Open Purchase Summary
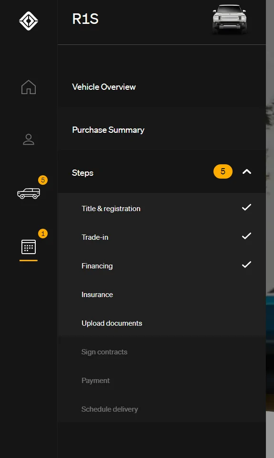The width and height of the screenshot is (274, 458). (108, 130)
